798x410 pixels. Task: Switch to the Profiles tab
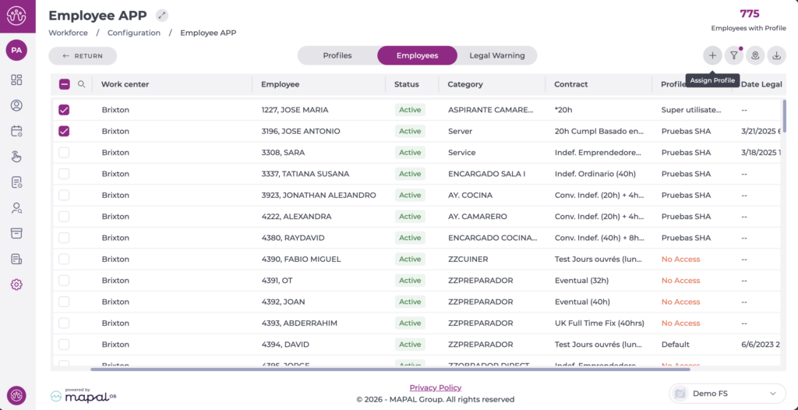tap(337, 55)
